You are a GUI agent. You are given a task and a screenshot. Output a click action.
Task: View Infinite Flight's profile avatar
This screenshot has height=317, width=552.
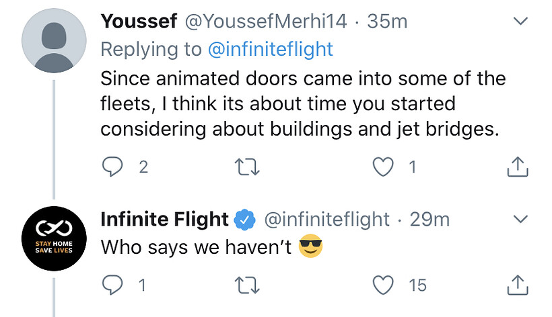[x=54, y=238]
